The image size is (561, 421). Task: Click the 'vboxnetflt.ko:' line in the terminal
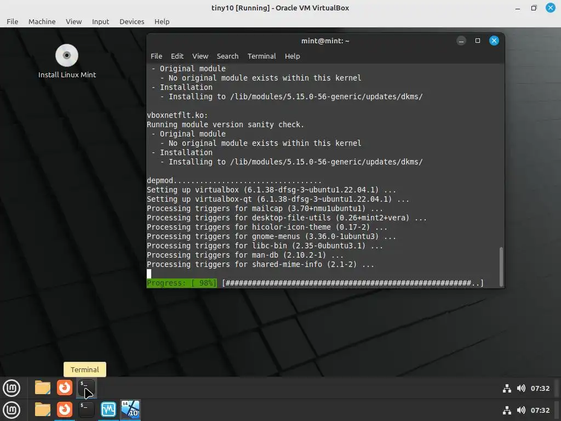click(177, 115)
